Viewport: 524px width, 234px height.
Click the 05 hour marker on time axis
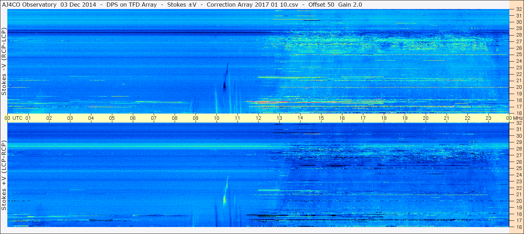[x=112, y=118]
